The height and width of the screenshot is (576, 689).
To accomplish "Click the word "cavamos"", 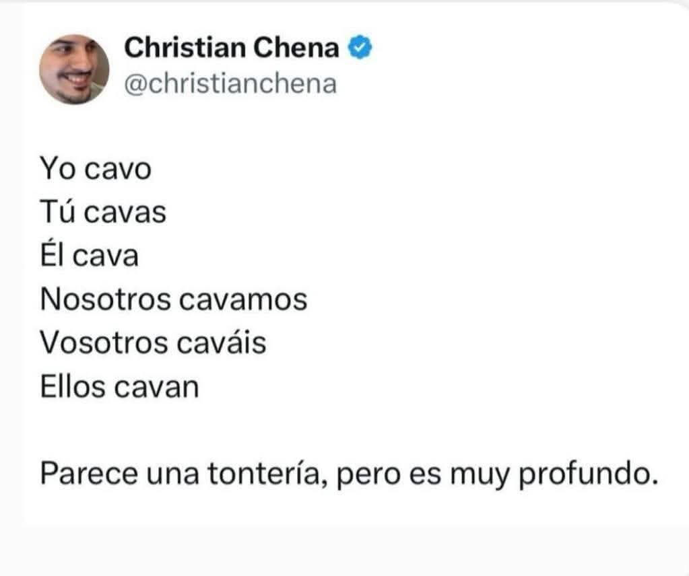I will click(243, 300).
